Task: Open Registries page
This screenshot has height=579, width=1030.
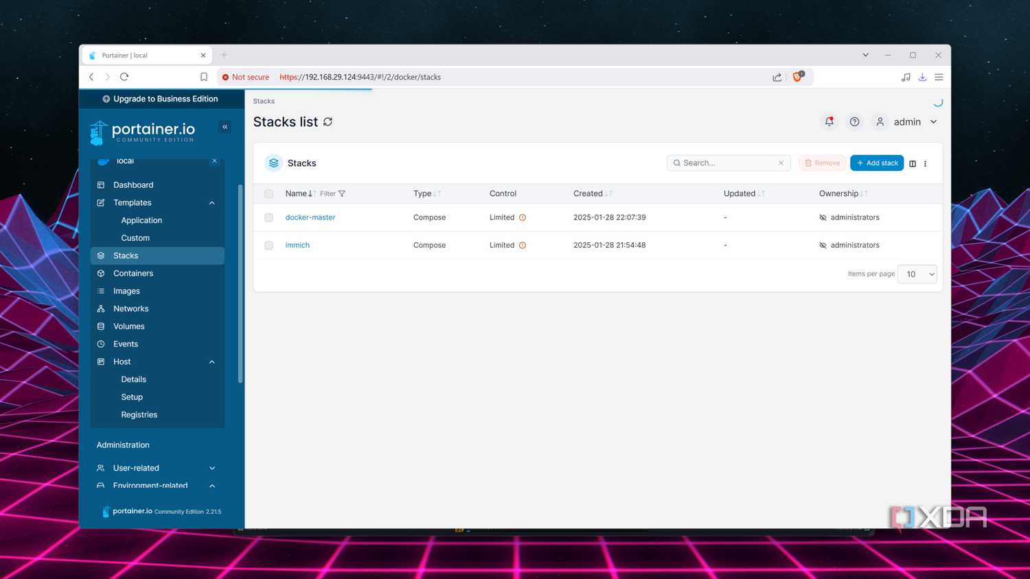Action: [139, 415]
